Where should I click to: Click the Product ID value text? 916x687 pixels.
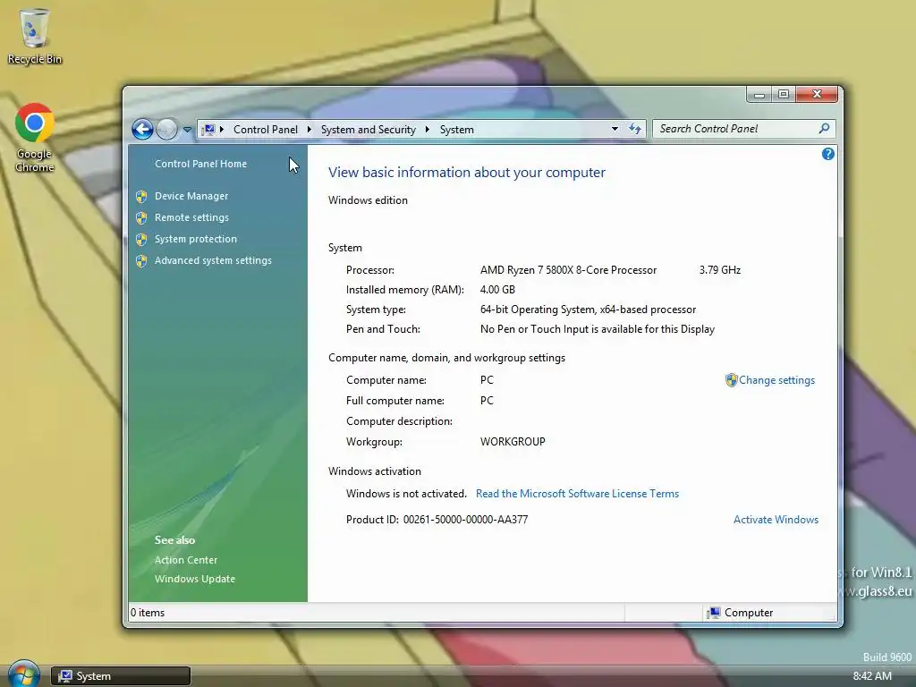465,520
